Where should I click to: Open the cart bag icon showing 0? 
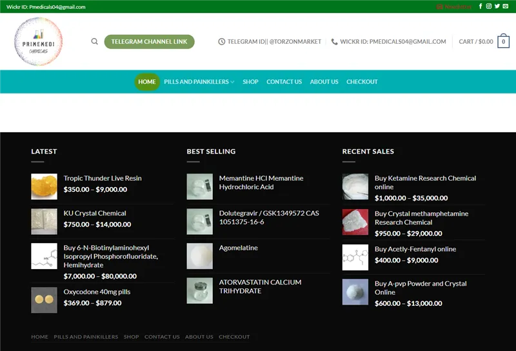503,41
